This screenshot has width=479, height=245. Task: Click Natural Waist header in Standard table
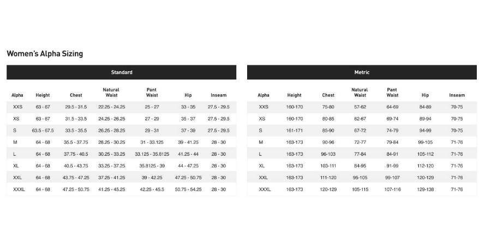111,93
